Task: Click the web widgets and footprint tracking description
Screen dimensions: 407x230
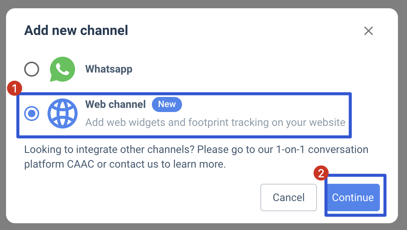Action: pos(216,123)
